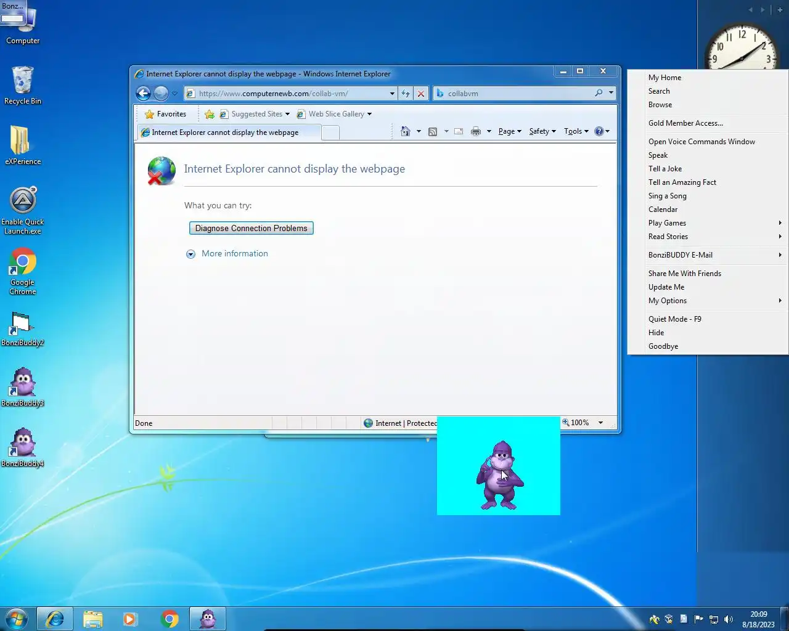Open Voice Commands Window menu entry

pyautogui.click(x=708, y=142)
